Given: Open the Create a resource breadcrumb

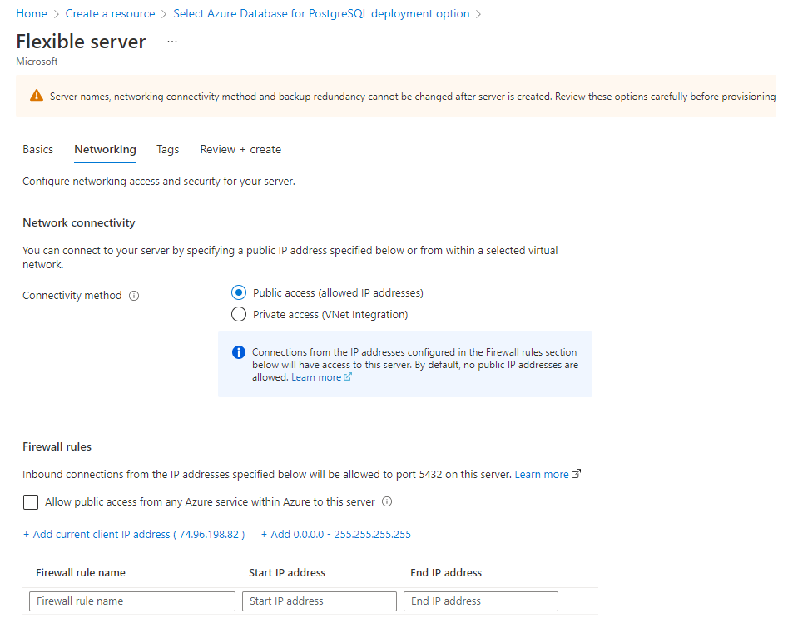Looking at the screenshot, I should tap(110, 13).
